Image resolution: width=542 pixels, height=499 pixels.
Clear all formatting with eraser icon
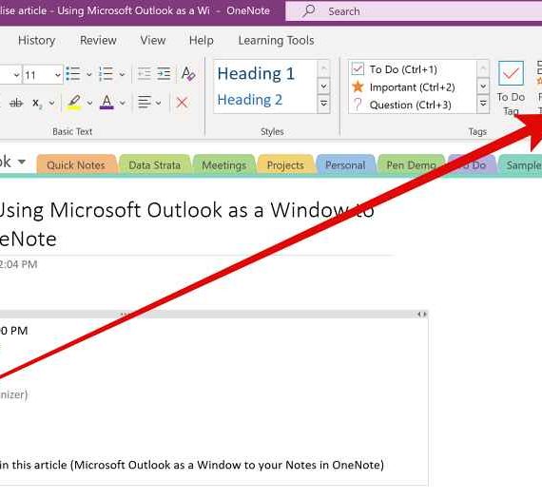(x=188, y=74)
